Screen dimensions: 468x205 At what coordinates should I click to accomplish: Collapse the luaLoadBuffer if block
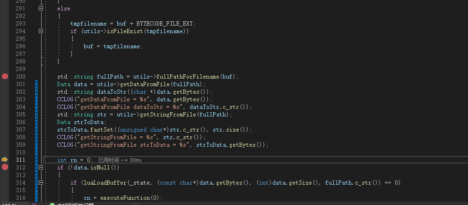(41, 183)
